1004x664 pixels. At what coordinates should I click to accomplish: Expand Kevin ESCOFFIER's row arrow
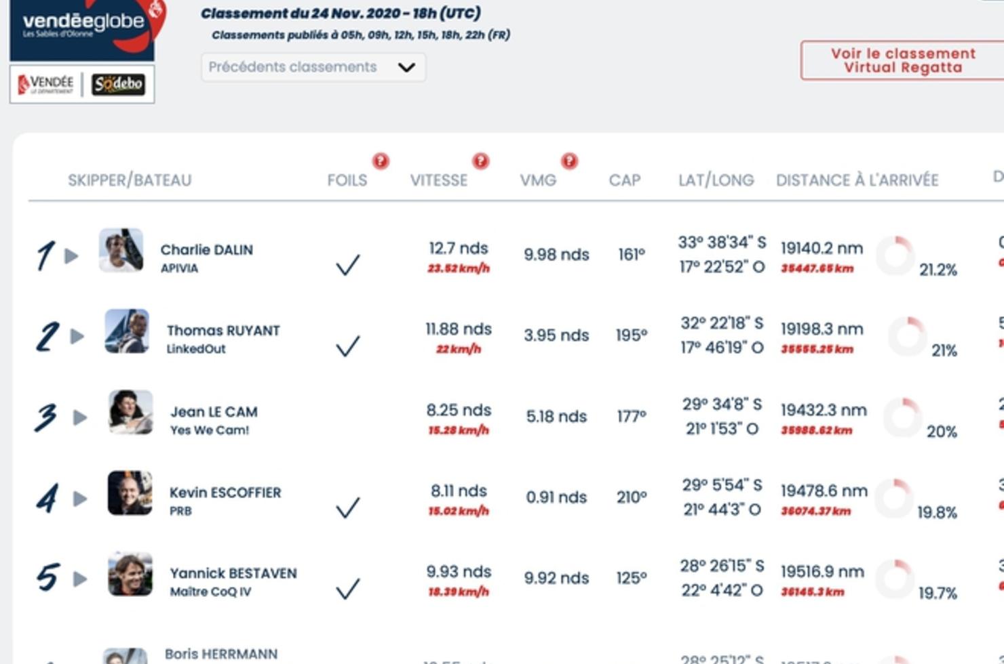point(80,499)
